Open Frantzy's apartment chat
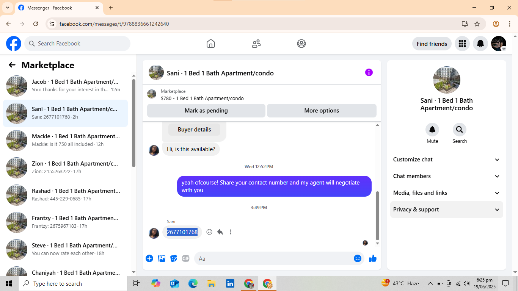Screen dimensions: 518x291 point(65,222)
